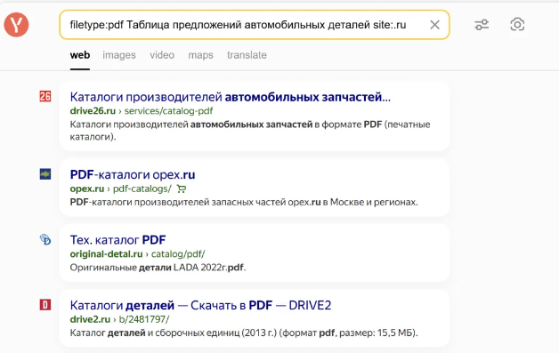Click snippet 'Оригинальные детали LADA 2022г.pdf'

[158, 268]
